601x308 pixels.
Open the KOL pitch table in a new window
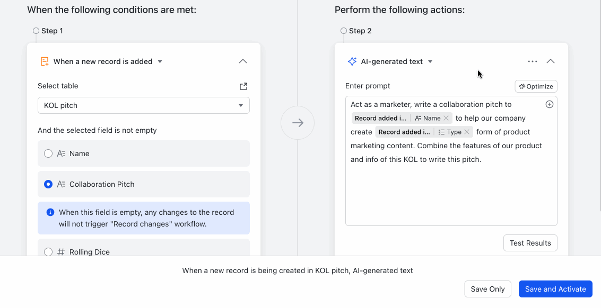243,86
